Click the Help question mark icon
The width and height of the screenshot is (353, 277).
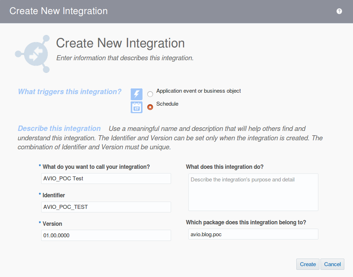coord(339,11)
